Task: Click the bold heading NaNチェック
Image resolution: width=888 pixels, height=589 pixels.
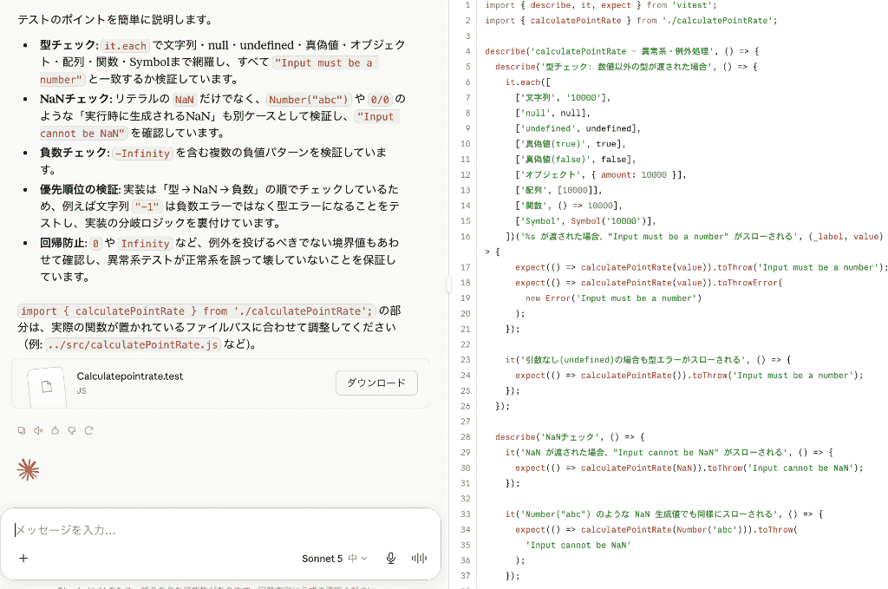Action: click(76, 99)
